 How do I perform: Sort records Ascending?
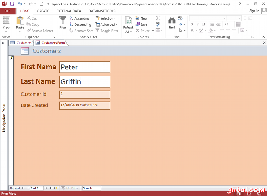79,18
